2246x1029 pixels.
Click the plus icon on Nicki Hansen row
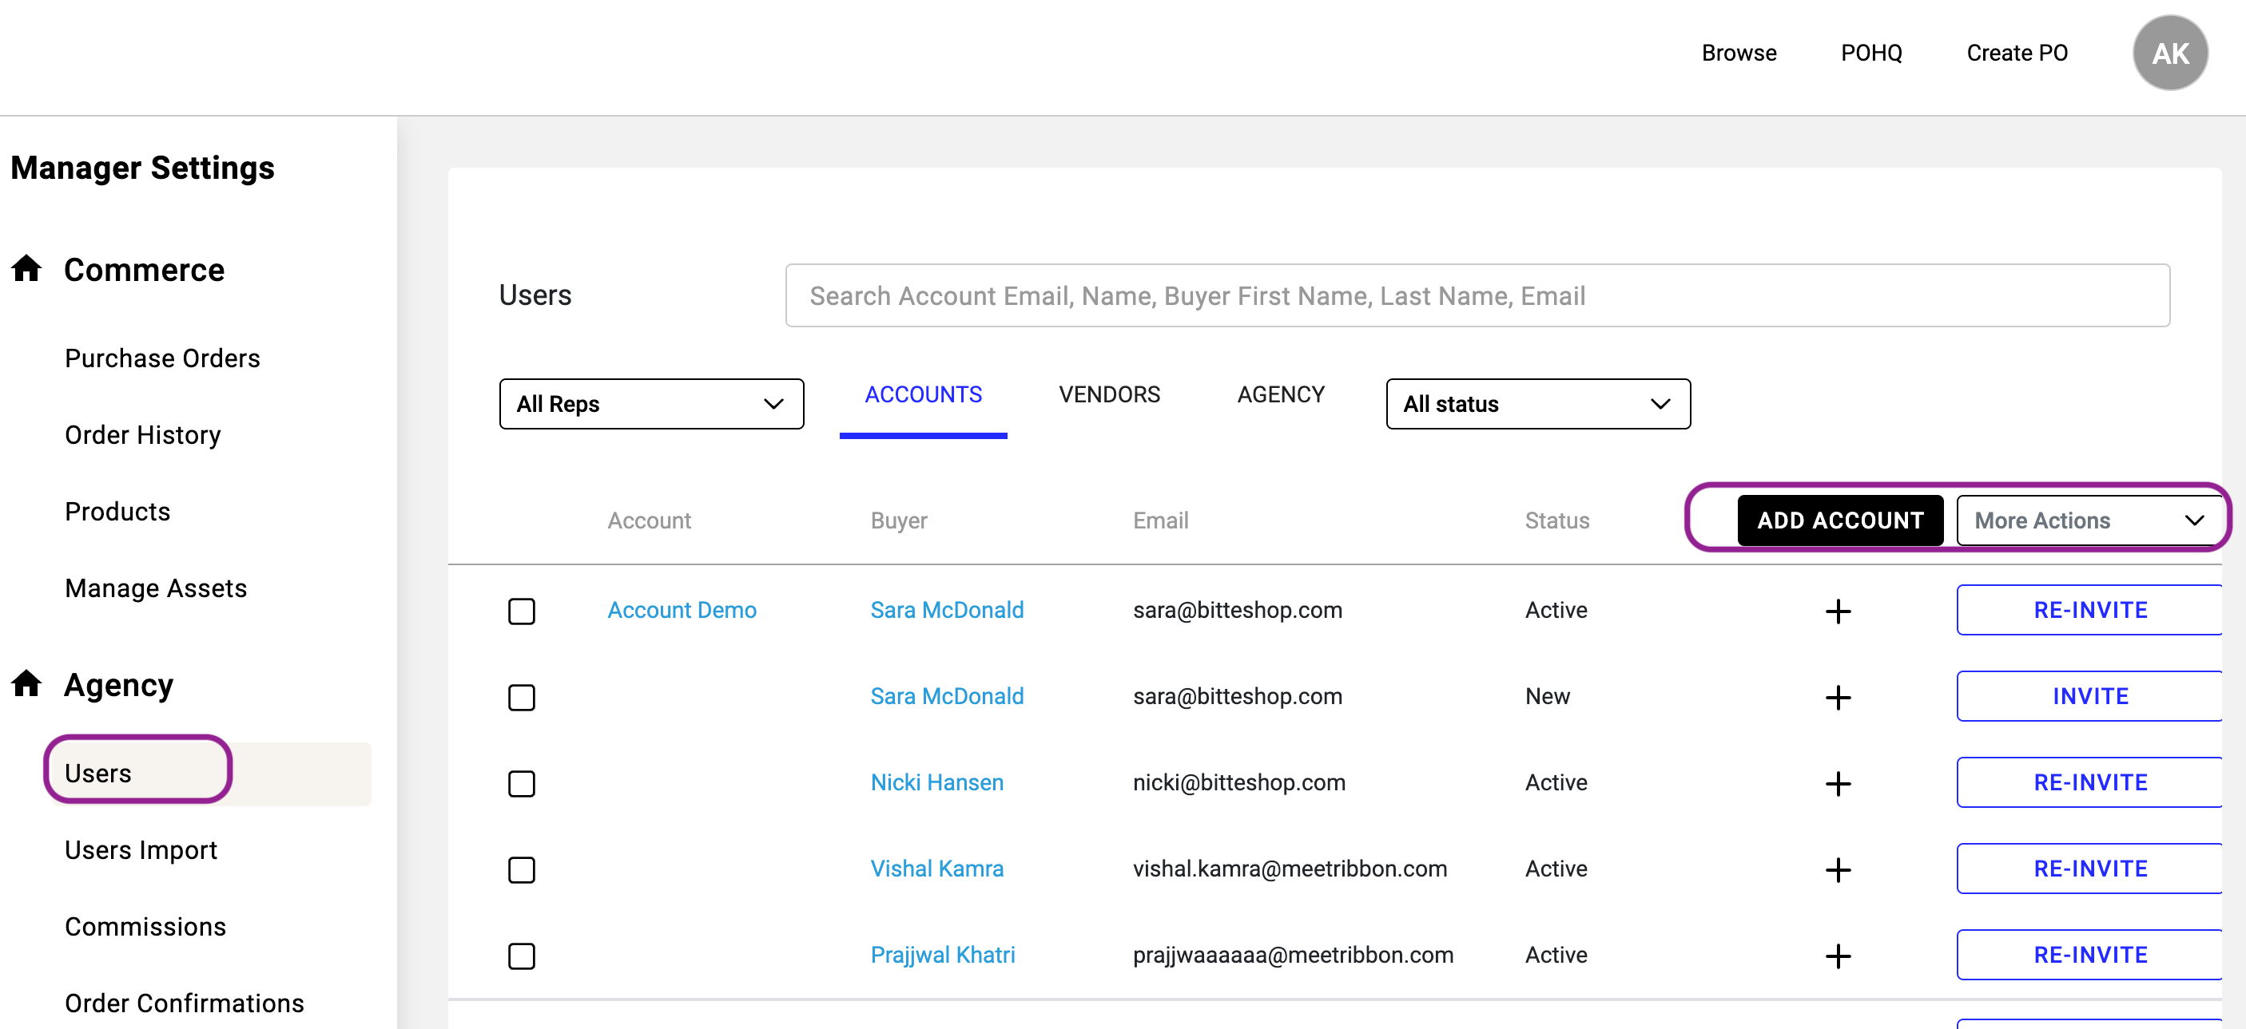(1838, 783)
